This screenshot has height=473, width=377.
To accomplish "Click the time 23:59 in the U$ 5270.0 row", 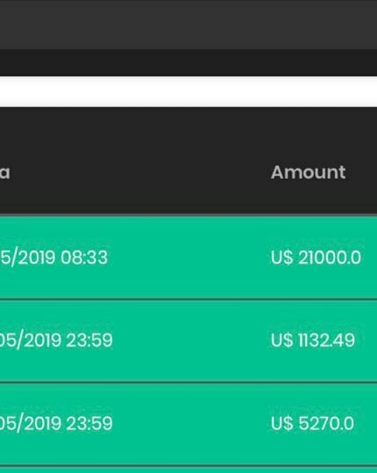I will coord(89,423).
